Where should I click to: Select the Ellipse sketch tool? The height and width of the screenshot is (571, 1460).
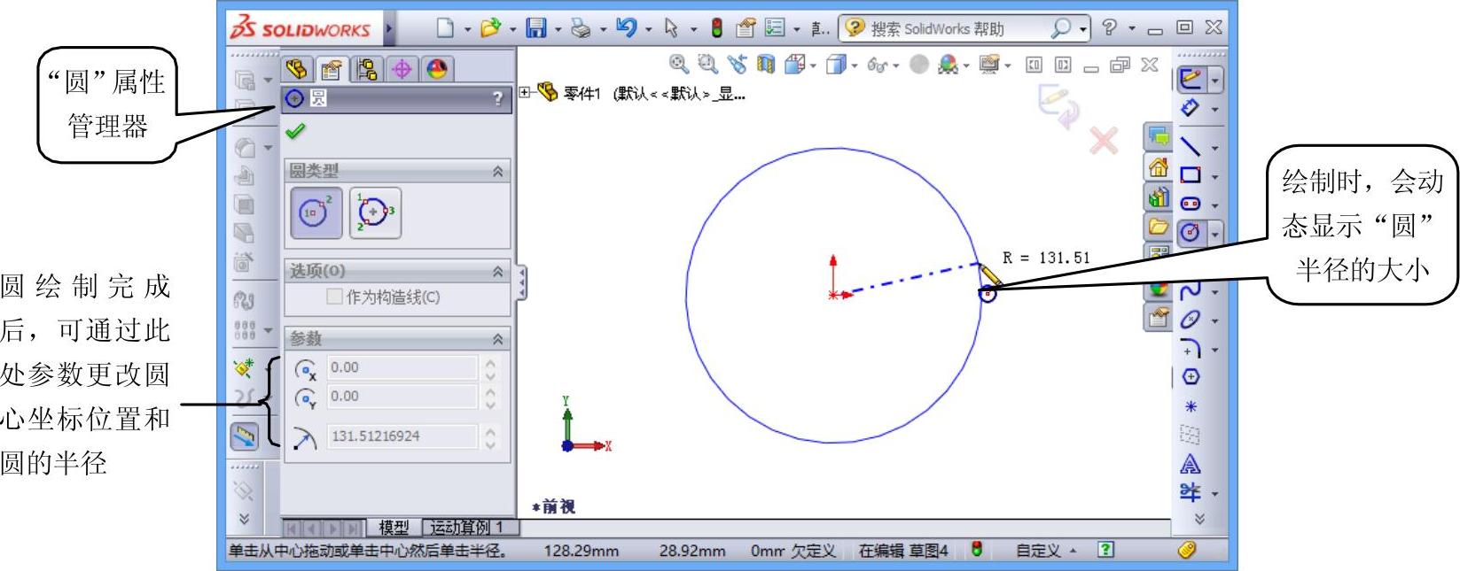coord(1191,320)
